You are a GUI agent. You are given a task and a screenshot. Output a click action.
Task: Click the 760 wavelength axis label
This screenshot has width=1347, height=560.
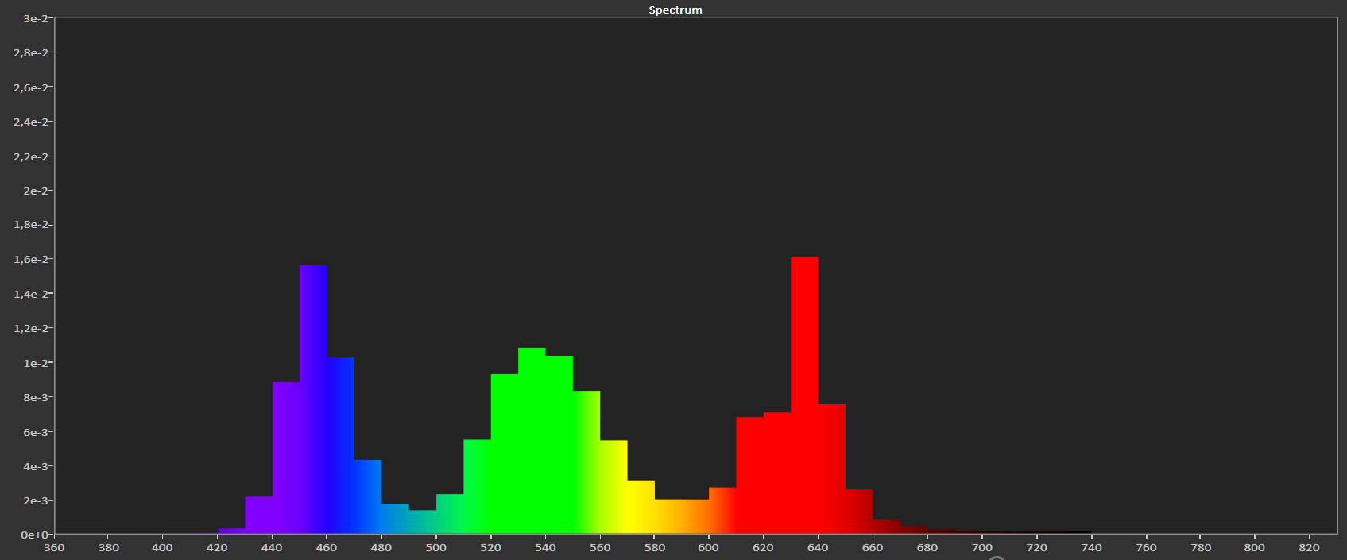(x=1146, y=547)
